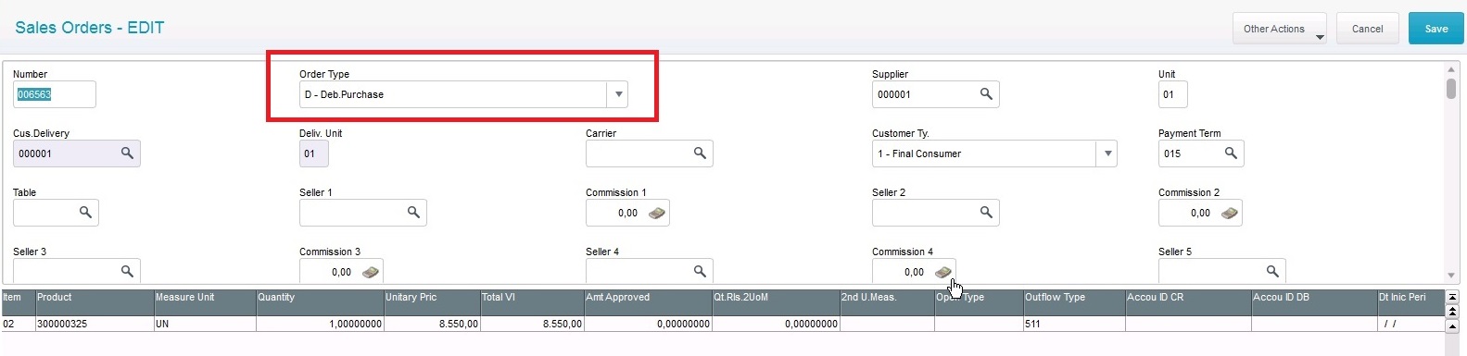
Task: Expand the Order Type dropdown
Action: coord(618,94)
